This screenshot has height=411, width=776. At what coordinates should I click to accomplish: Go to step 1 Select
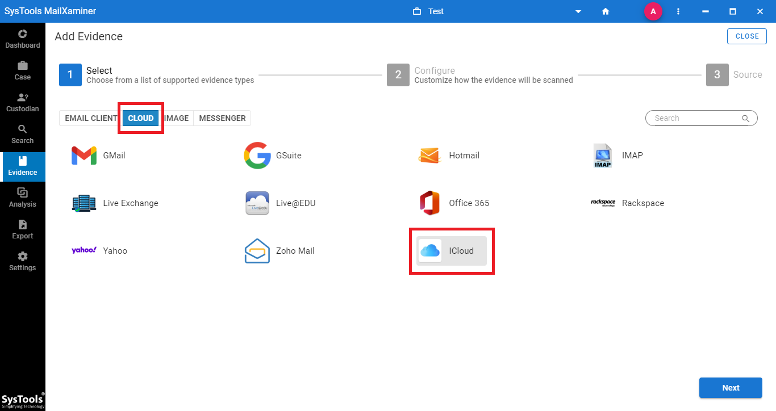pos(157,75)
